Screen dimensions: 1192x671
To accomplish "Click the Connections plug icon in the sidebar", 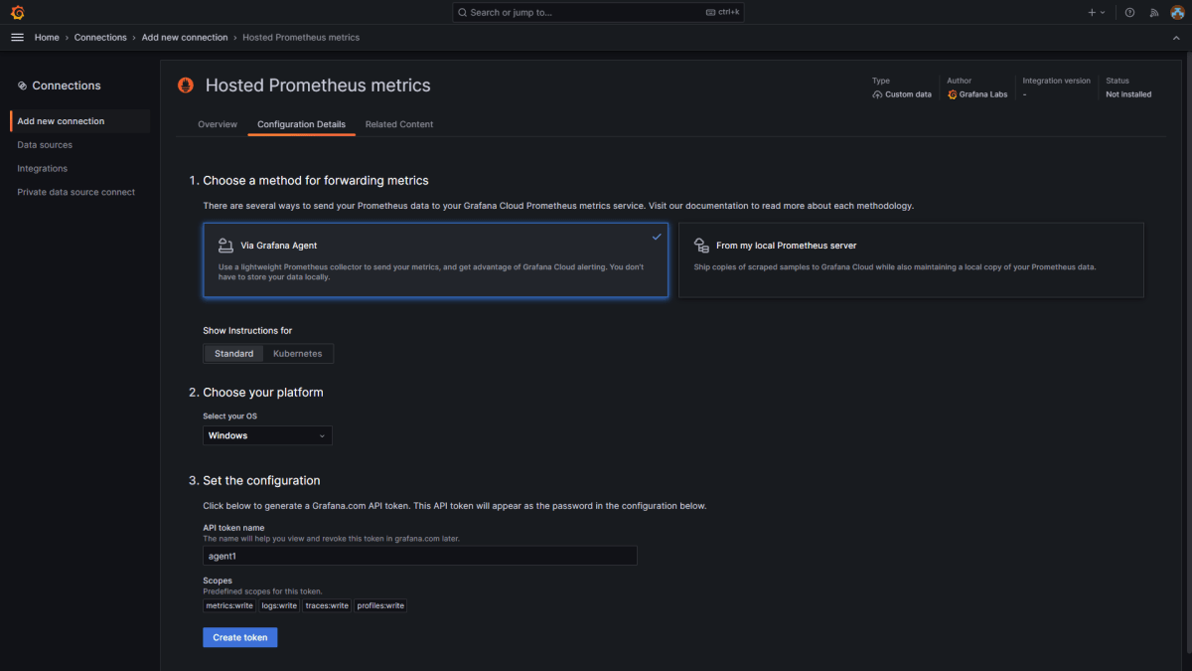I will tap(21, 85).
